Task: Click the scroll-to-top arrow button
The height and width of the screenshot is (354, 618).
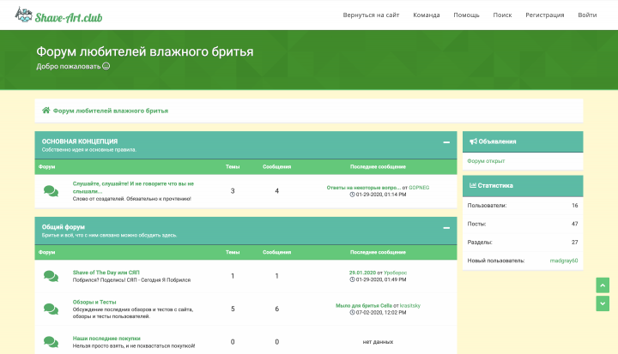Action: click(x=603, y=285)
